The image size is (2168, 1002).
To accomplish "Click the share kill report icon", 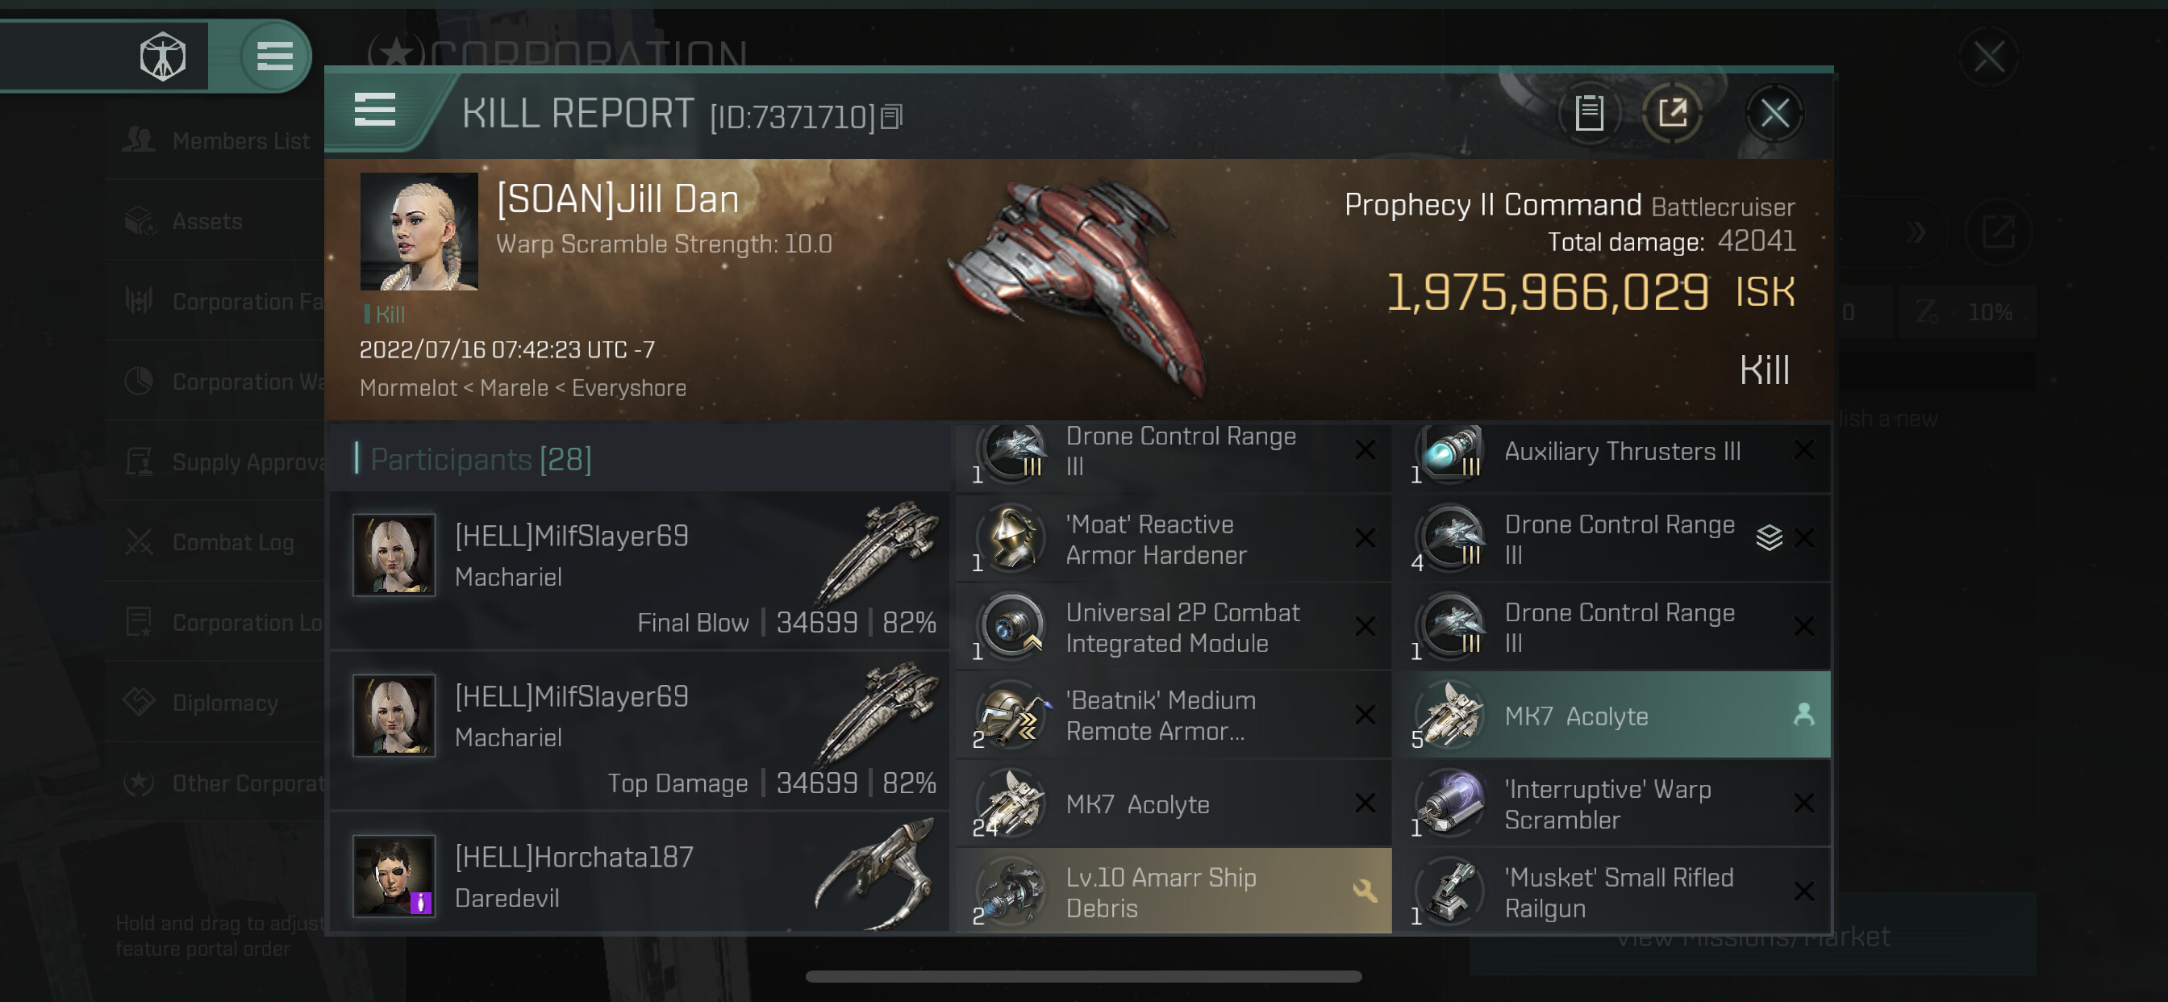I will point(1672,113).
